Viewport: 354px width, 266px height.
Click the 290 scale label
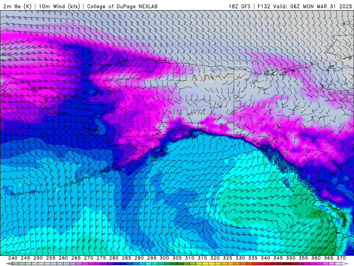coord(139,258)
